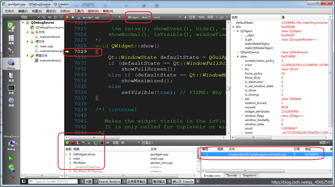335x187 pixels.
Task: Split the editor view
Action: pyautogui.click(x=222, y=17)
